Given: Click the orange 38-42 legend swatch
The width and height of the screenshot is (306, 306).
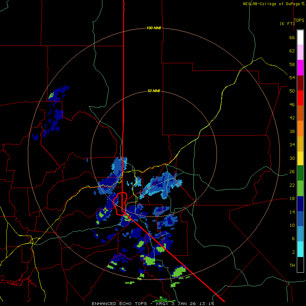Looking at the screenshot, I should pos(300,129).
